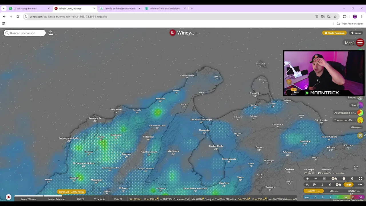Open the map info circle icon
Screen dimensions: 366x206
344,179
